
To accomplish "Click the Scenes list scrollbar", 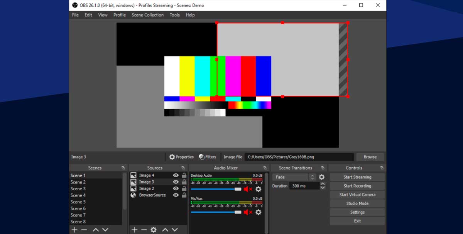I will [125, 192].
